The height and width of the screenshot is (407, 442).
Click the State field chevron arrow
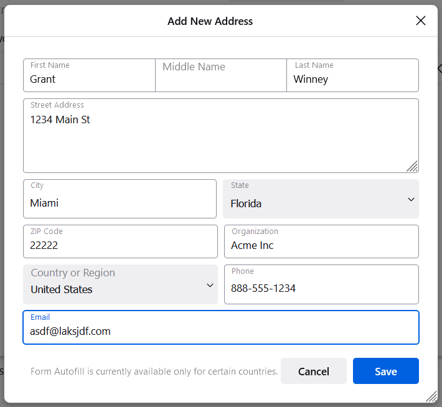click(411, 200)
